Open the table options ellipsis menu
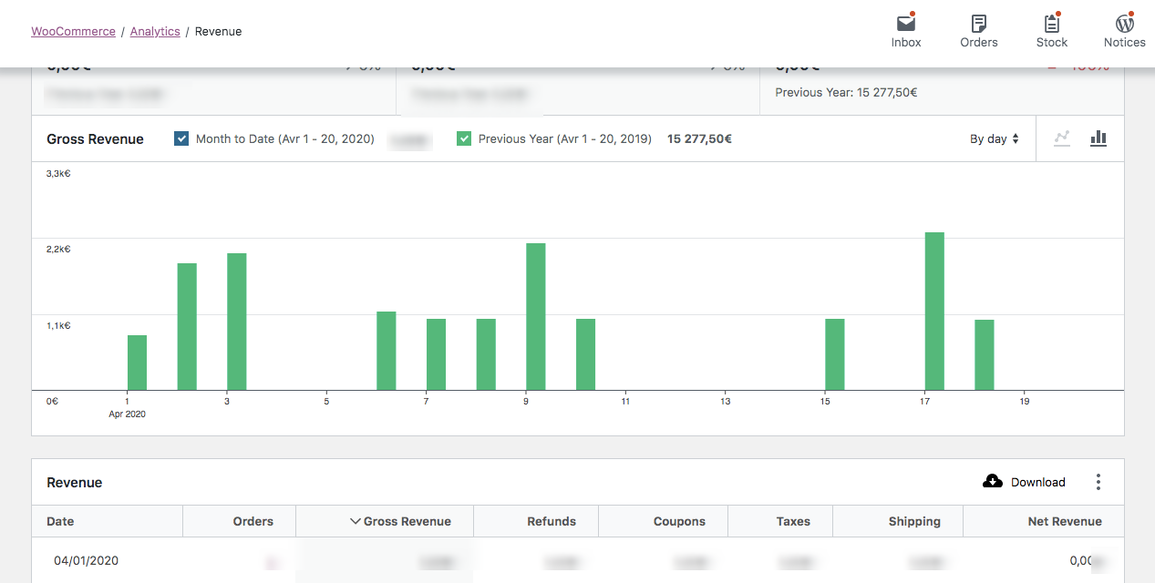Viewport: 1155px width, 583px height. pyautogui.click(x=1098, y=482)
